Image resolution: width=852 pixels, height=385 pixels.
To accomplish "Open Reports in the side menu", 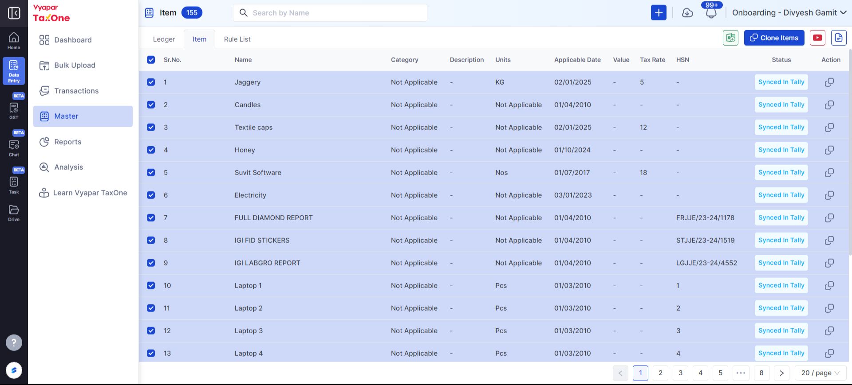I will [83, 142].
